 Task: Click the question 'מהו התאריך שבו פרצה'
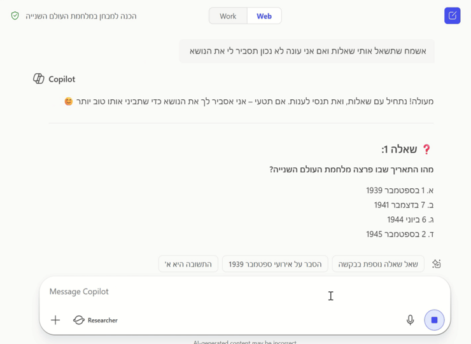351,170
